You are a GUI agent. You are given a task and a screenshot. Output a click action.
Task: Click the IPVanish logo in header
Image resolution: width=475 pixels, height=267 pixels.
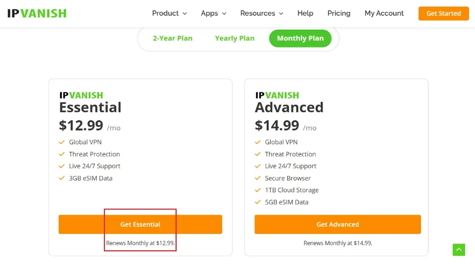pyautogui.click(x=37, y=13)
